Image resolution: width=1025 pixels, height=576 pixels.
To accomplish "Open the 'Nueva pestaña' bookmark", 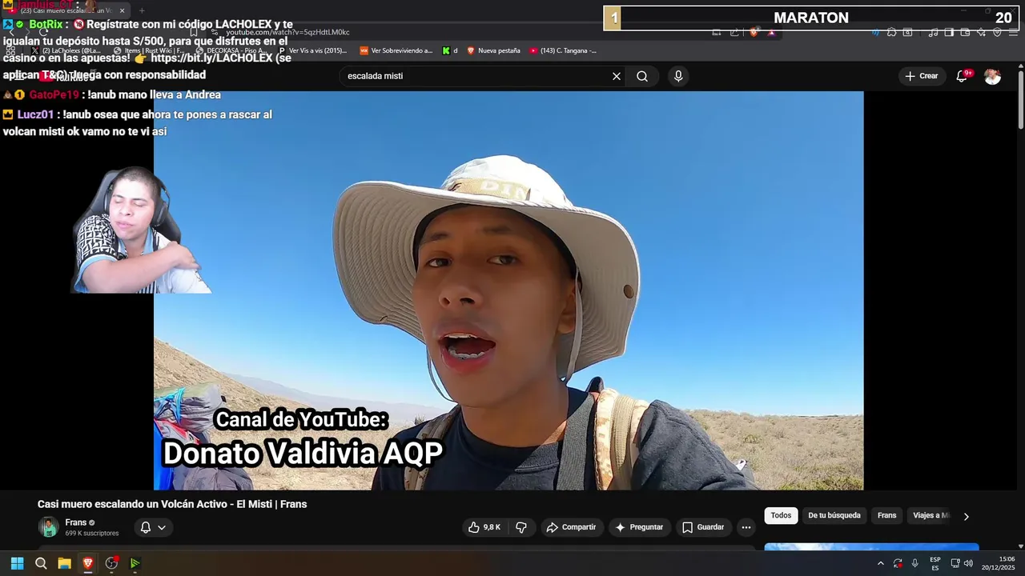I will point(493,50).
